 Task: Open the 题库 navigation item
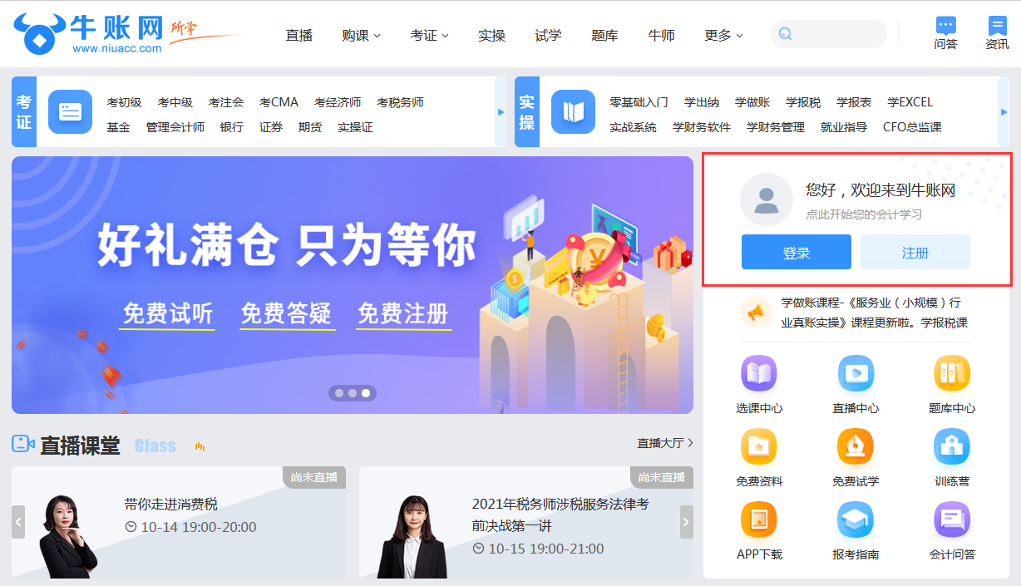coord(604,35)
